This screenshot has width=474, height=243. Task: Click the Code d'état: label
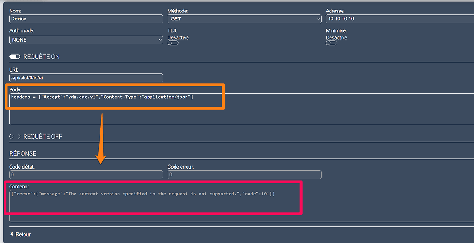click(22, 167)
